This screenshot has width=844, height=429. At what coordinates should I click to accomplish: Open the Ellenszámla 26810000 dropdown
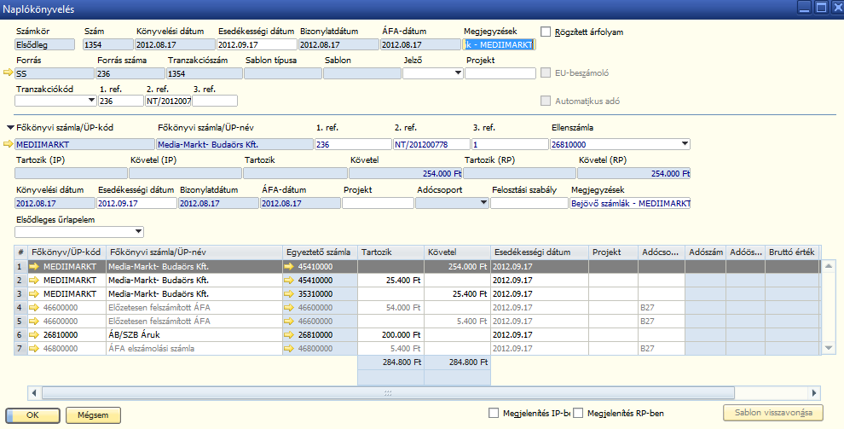(685, 144)
